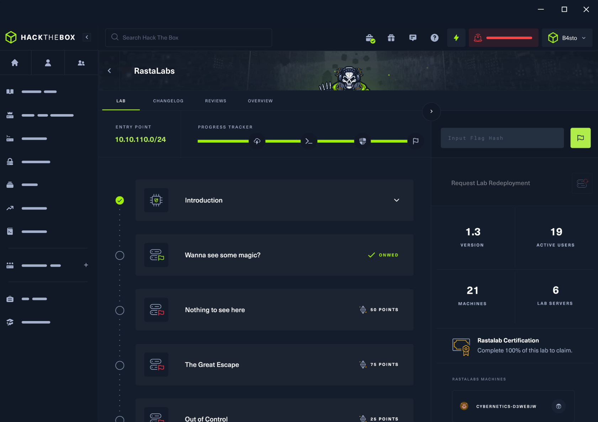The height and width of the screenshot is (422, 598).
Task: Click the Search Hack The Box field
Action: 189,38
